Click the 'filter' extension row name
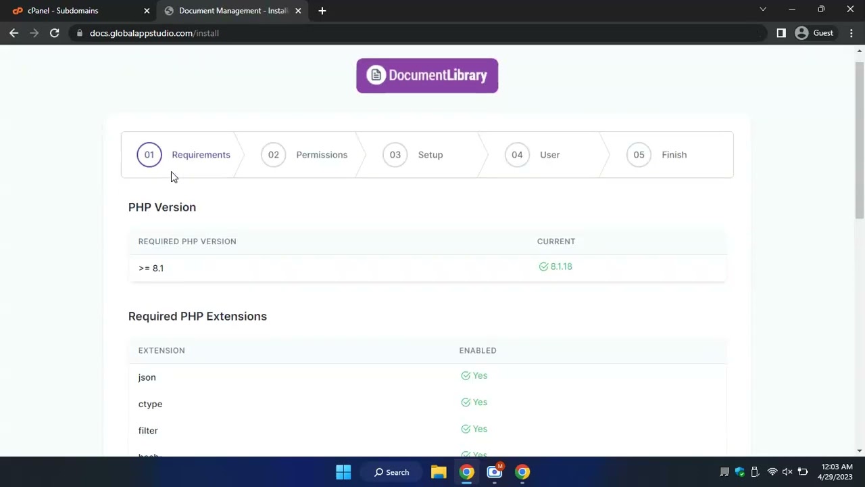Image resolution: width=865 pixels, height=487 pixels. click(x=148, y=430)
